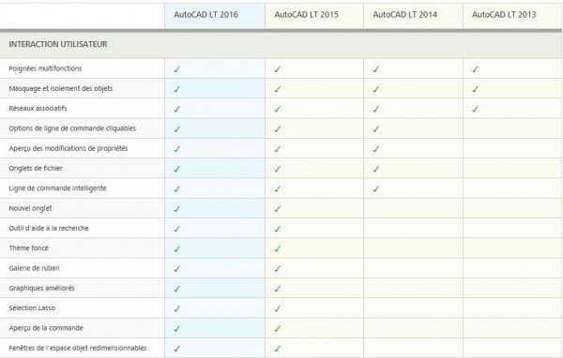Click Thème foncé checkmark under LT 2015

click(277, 249)
